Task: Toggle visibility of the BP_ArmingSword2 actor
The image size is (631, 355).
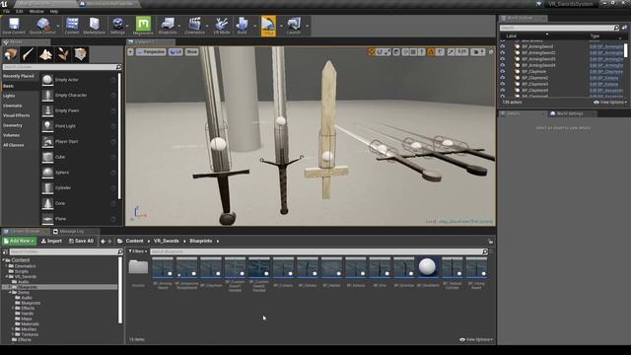Action: tap(502, 52)
